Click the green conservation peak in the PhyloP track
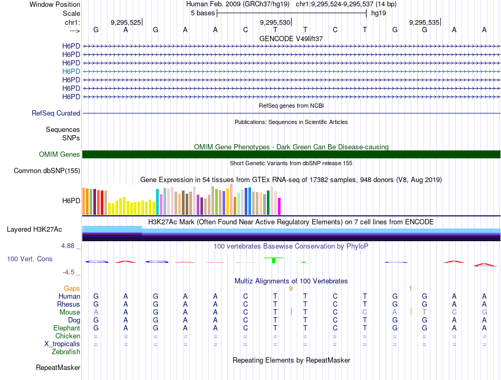The height and width of the screenshot is (380, 501). pyautogui.click(x=274, y=260)
